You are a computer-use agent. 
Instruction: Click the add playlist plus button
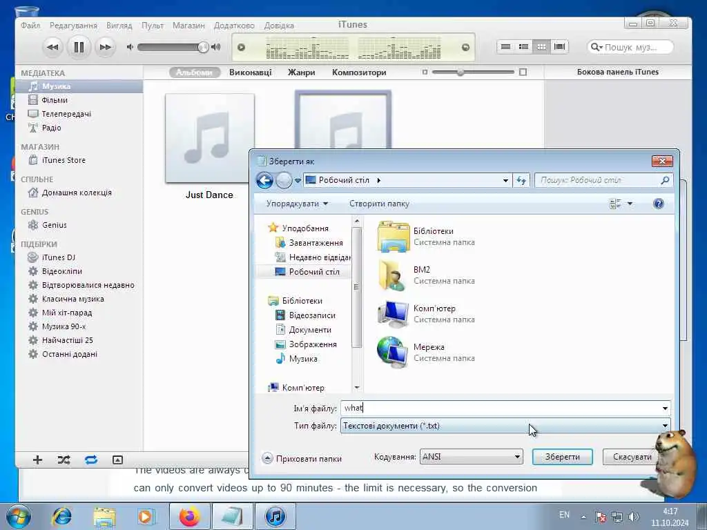37,460
